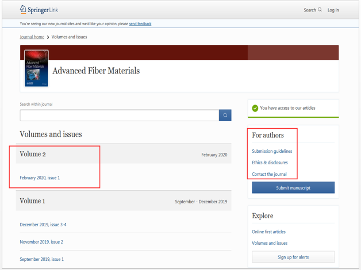This screenshot has width=361, height=270.
Task: Open September 2019, issue 1
Action: click(x=41, y=259)
